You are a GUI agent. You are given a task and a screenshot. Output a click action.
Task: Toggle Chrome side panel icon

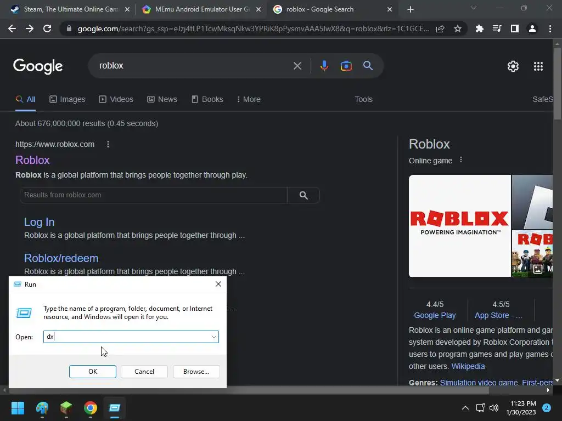tap(514, 29)
